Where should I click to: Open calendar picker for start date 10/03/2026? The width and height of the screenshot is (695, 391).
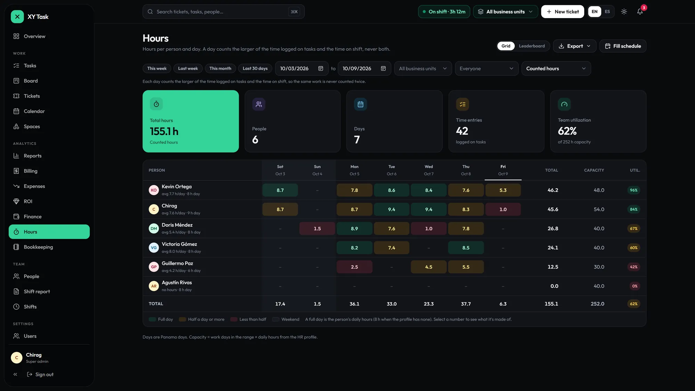[x=321, y=68]
